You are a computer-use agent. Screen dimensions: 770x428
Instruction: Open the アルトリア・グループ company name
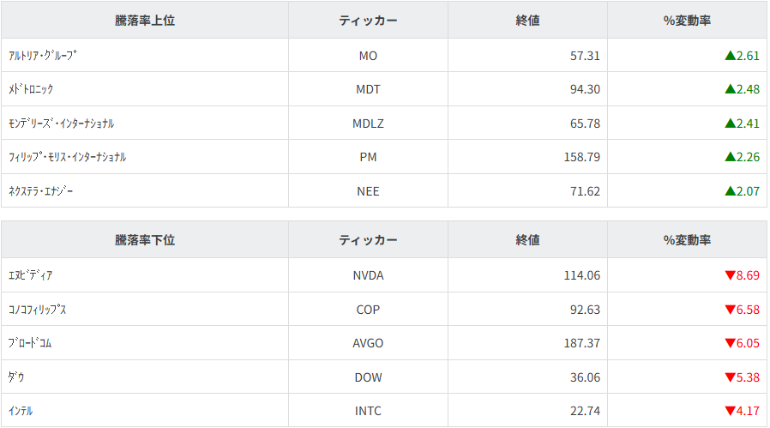(x=43, y=56)
